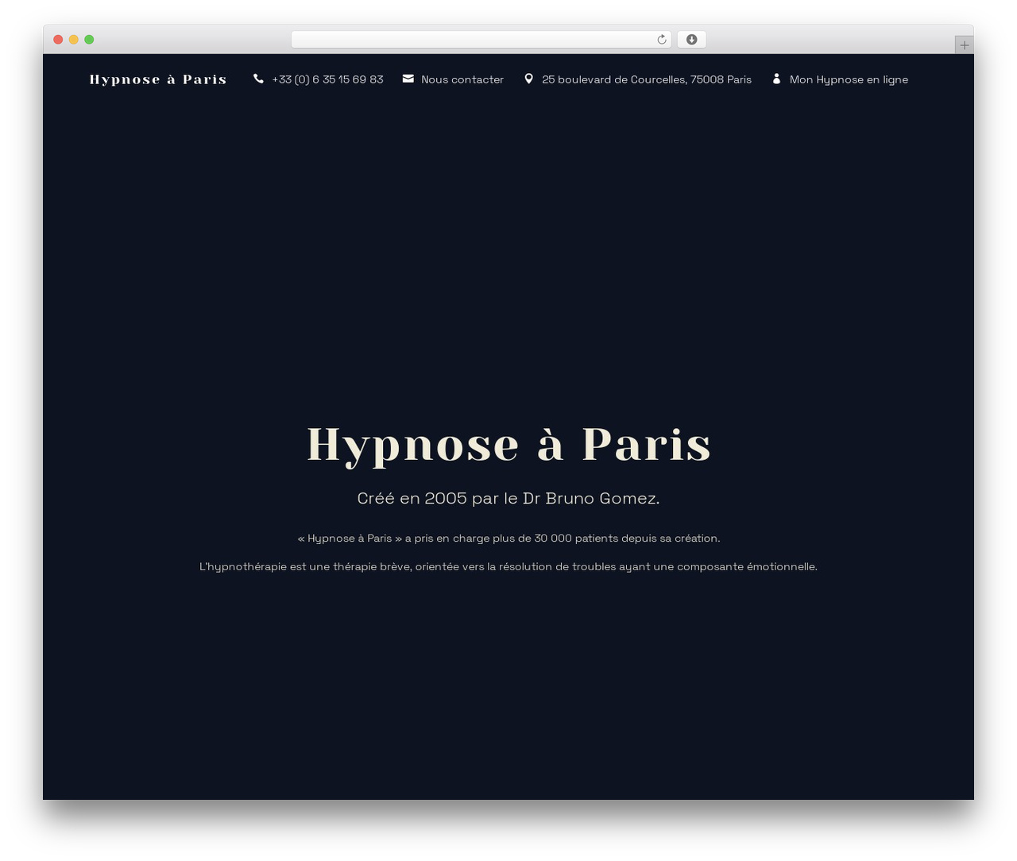Image resolution: width=1017 pixels, height=861 pixels.
Task: Click the subtitle Créé en 2005 par le Dr Bruno Gomez
Action: (x=508, y=498)
